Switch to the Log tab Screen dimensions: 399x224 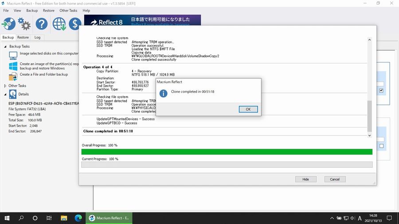click(x=37, y=37)
